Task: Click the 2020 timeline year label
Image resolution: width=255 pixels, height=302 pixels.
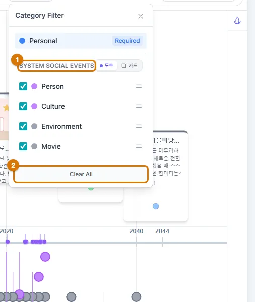Action: coord(7,231)
